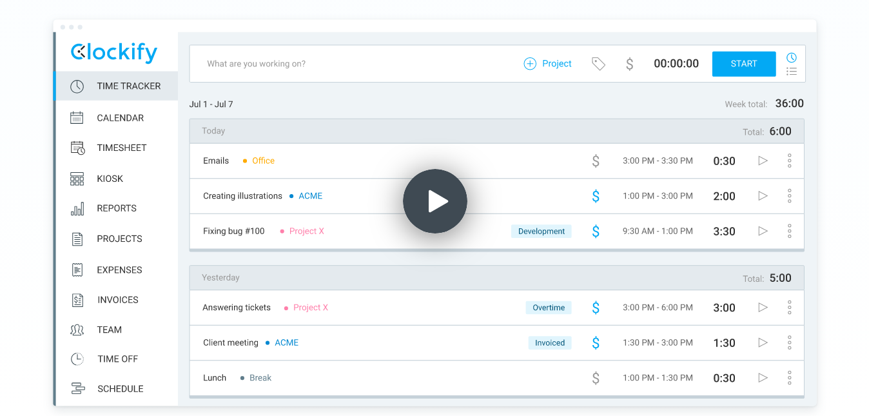Edit the 2:00 duration for Creating illustrations

point(724,196)
